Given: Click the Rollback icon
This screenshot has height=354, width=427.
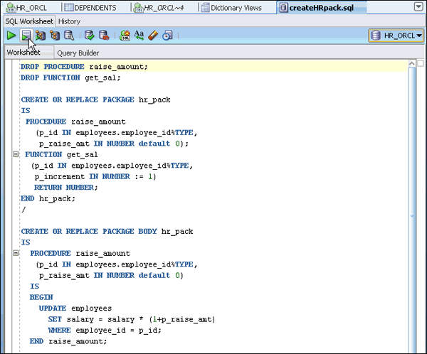Looking at the screenshot, I should coord(104,35).
